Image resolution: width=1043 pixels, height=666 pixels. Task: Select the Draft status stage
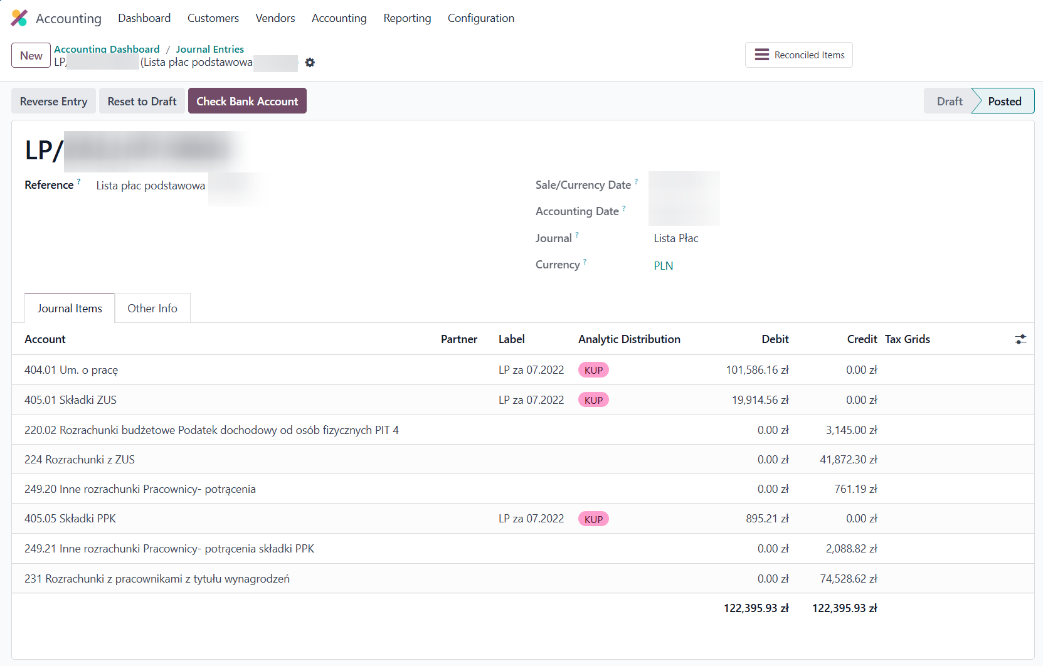click(x=949, y=102)
